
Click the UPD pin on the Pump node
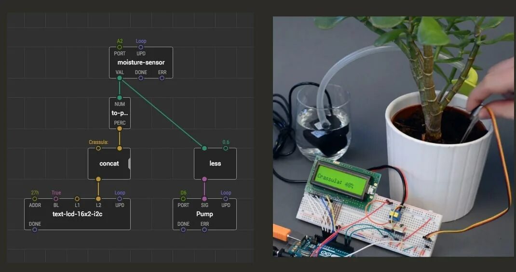click(225, 199)
